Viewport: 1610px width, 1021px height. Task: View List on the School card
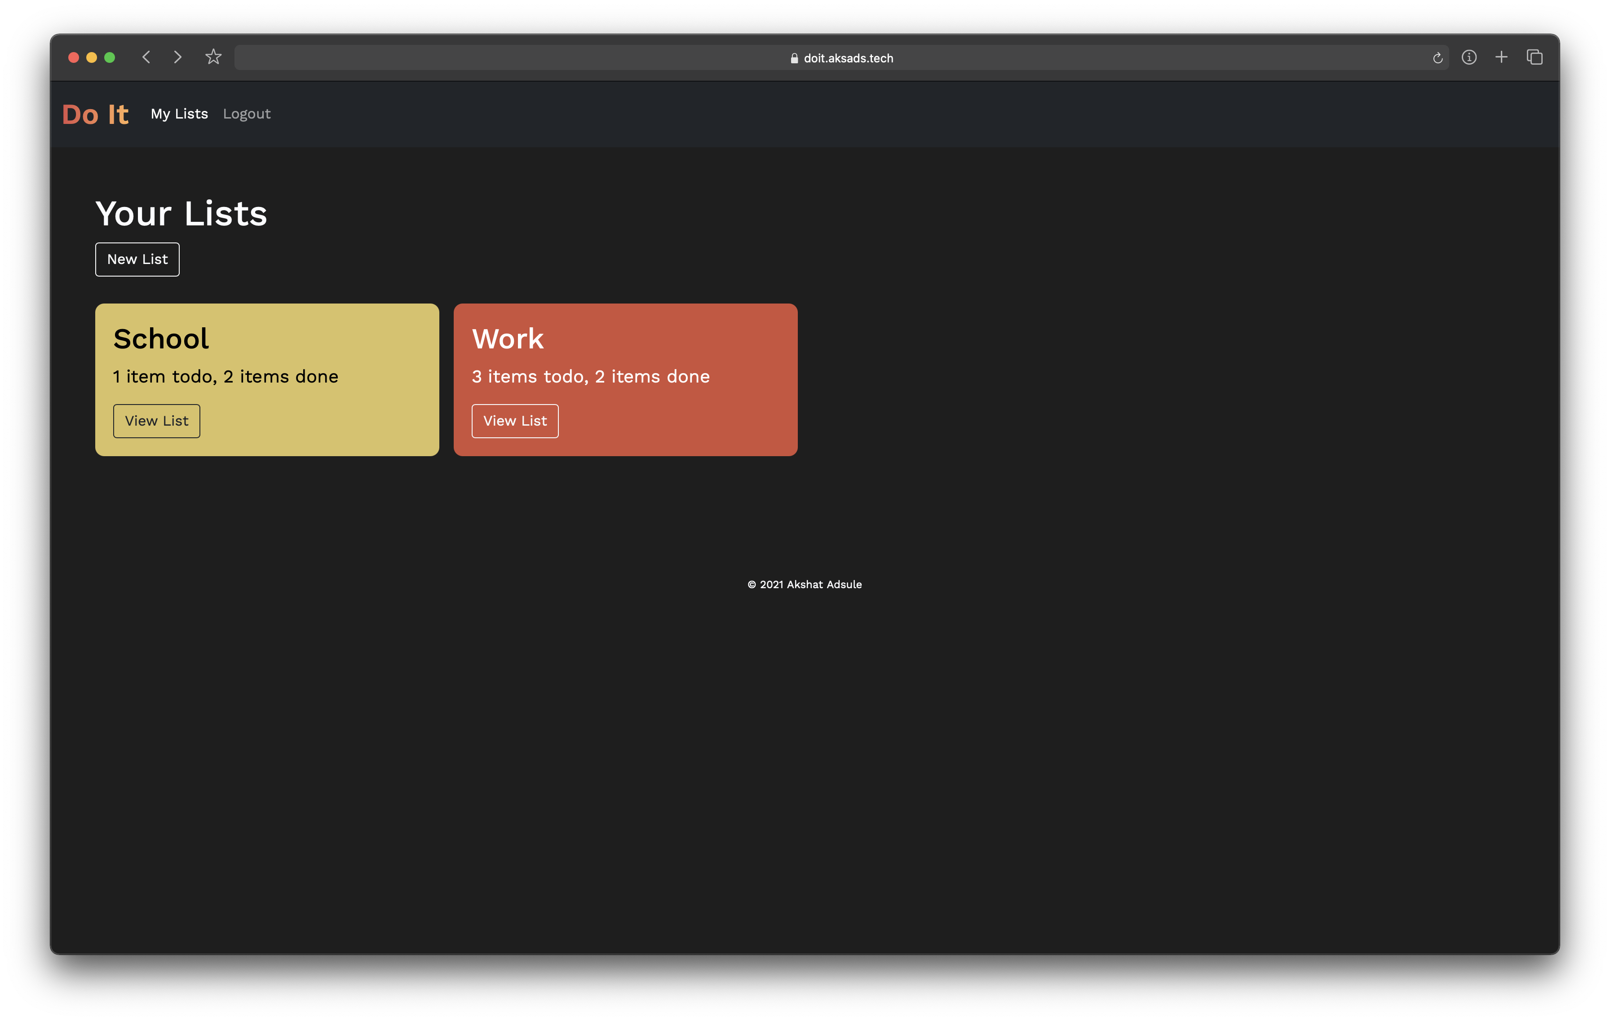[156, 421]
